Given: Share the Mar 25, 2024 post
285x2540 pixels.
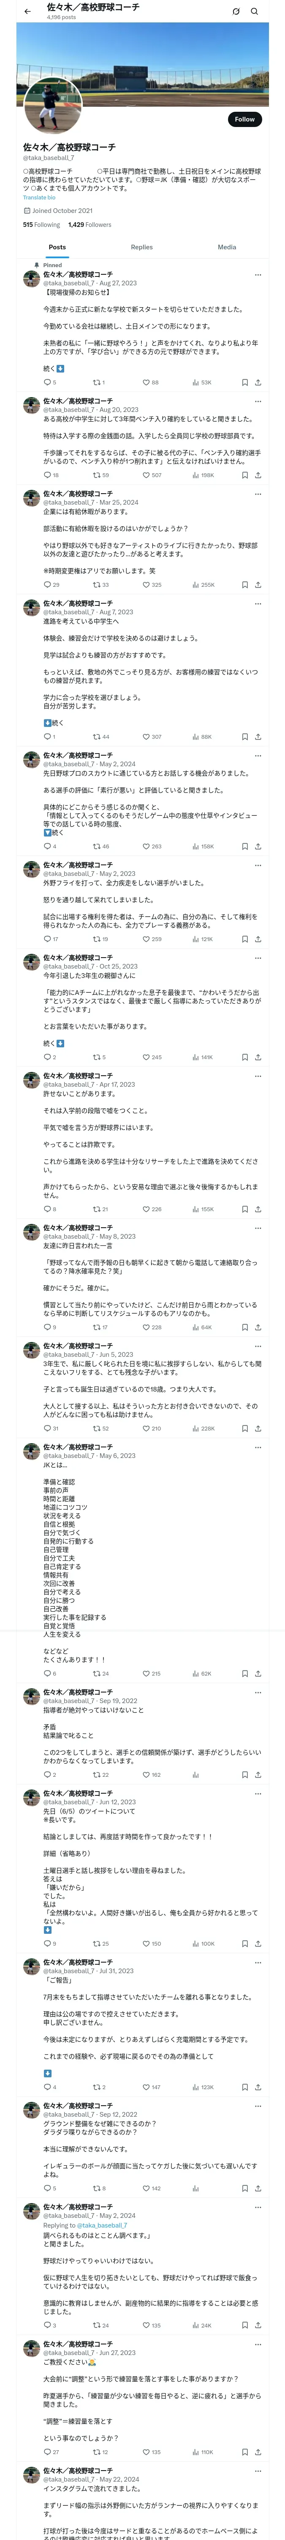Looking at the screenshot, I should tap(258, 585).
